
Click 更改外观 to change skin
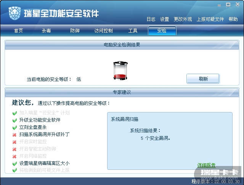[x=183, y=19]
